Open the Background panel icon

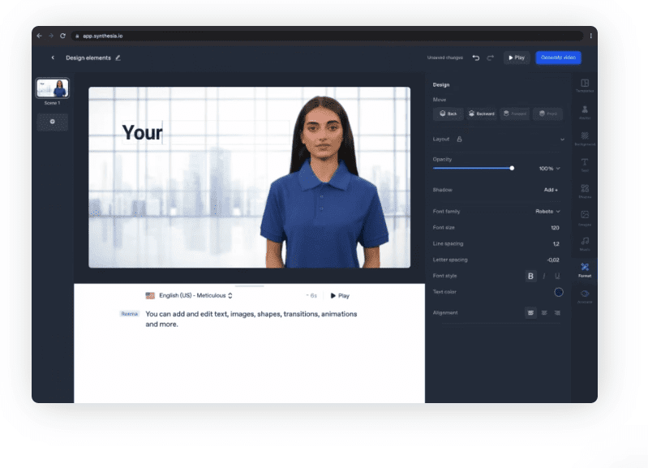584,138
